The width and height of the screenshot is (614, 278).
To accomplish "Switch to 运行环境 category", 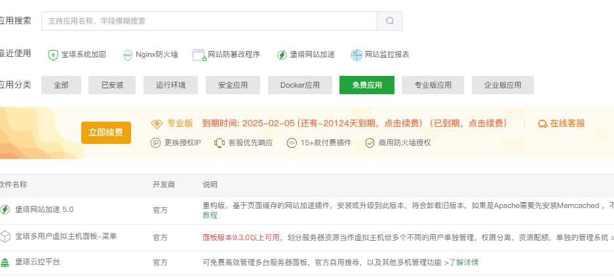I will pyautogui.click(x=171, y=85).
